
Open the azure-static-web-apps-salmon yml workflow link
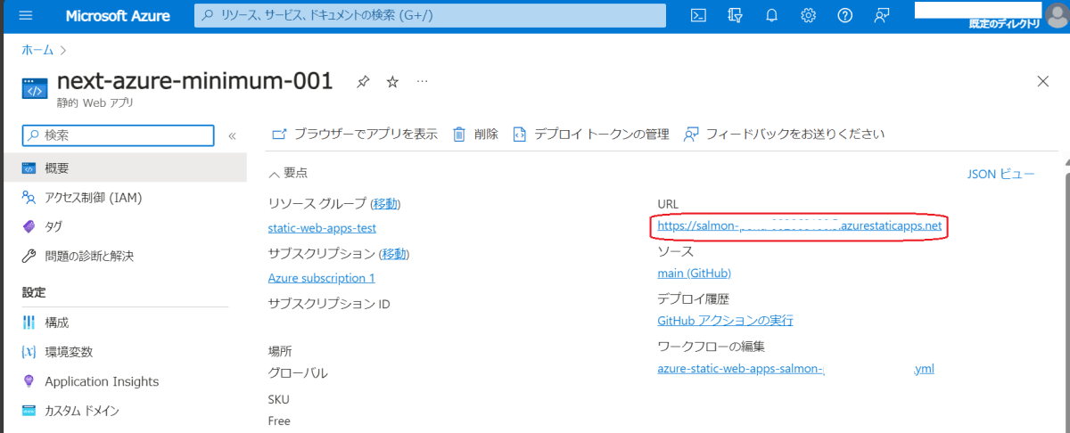[x=795, y=368]
